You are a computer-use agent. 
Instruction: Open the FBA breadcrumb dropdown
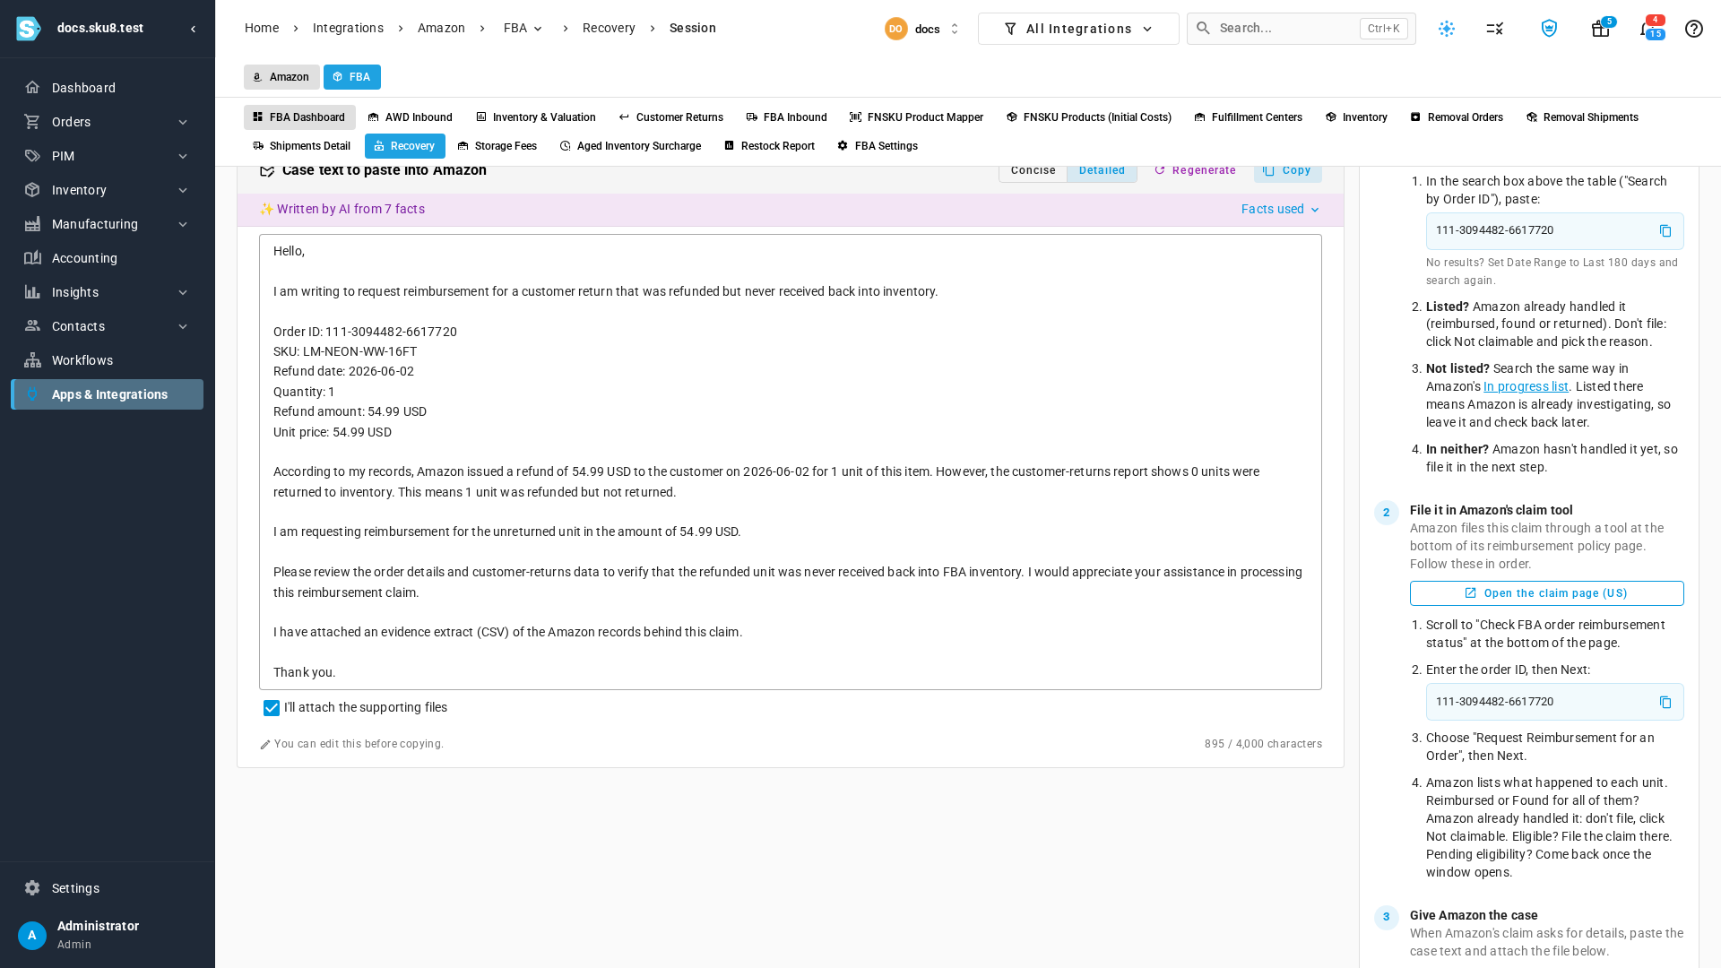523,29
